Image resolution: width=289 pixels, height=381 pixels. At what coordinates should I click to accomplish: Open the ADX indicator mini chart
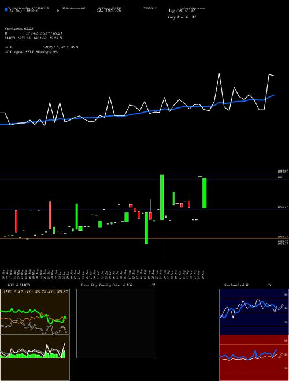click(x=35, y=312)
